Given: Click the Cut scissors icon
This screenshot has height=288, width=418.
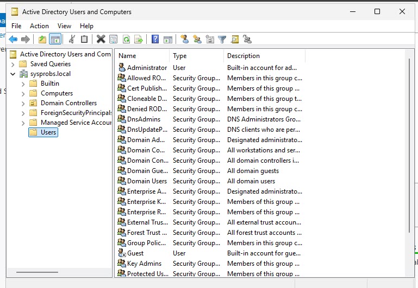Looking at the screenshot, I should [71, 40].
